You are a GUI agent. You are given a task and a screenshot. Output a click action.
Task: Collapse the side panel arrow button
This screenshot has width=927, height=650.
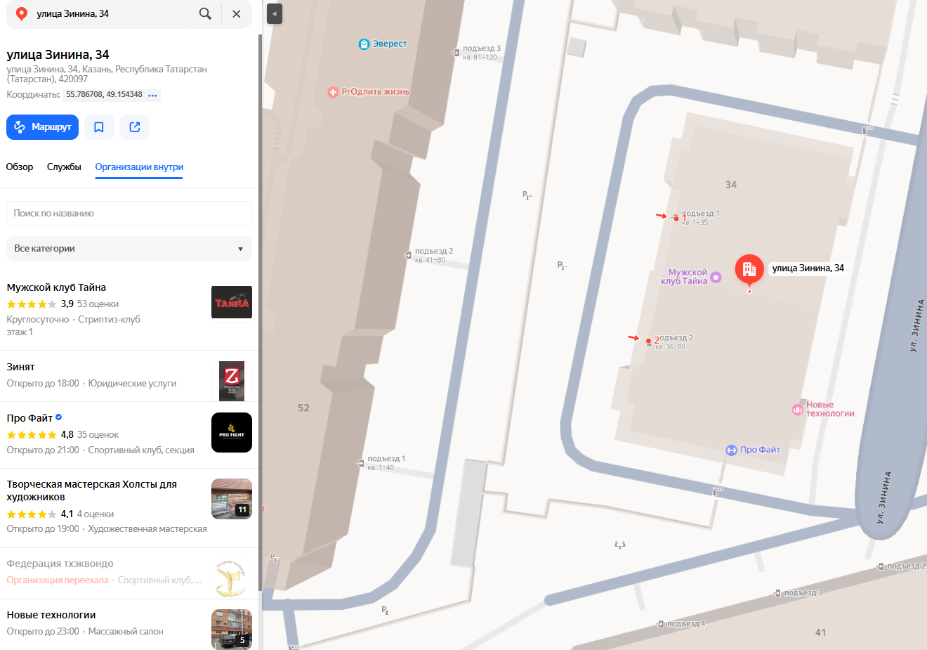275,14
